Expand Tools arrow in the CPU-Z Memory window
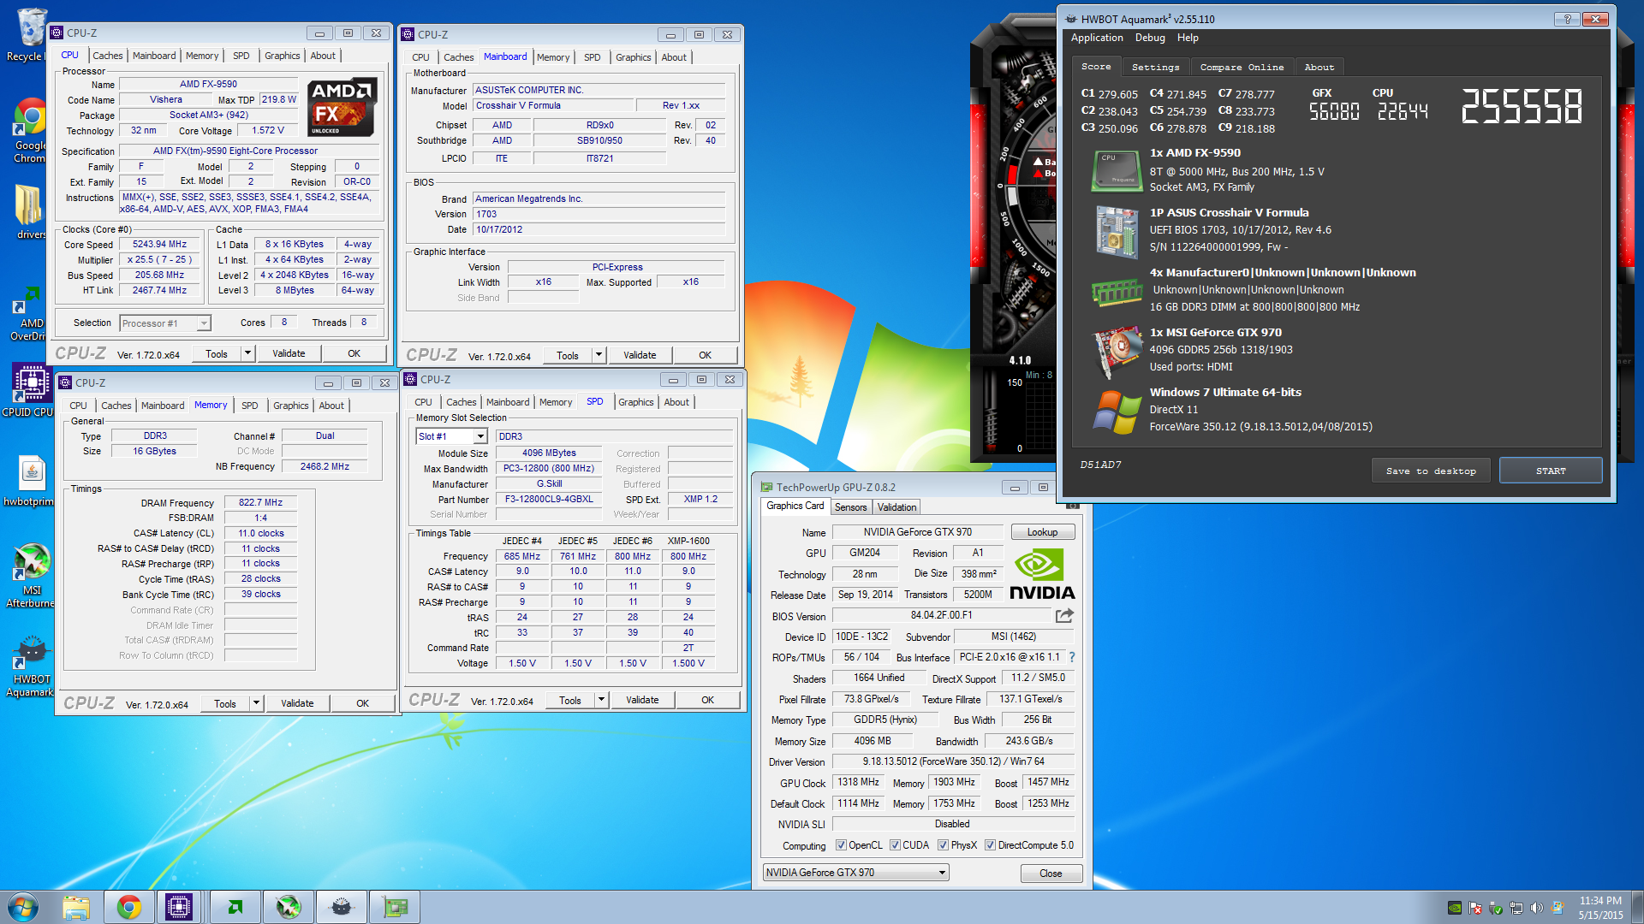 coord(256,703)
